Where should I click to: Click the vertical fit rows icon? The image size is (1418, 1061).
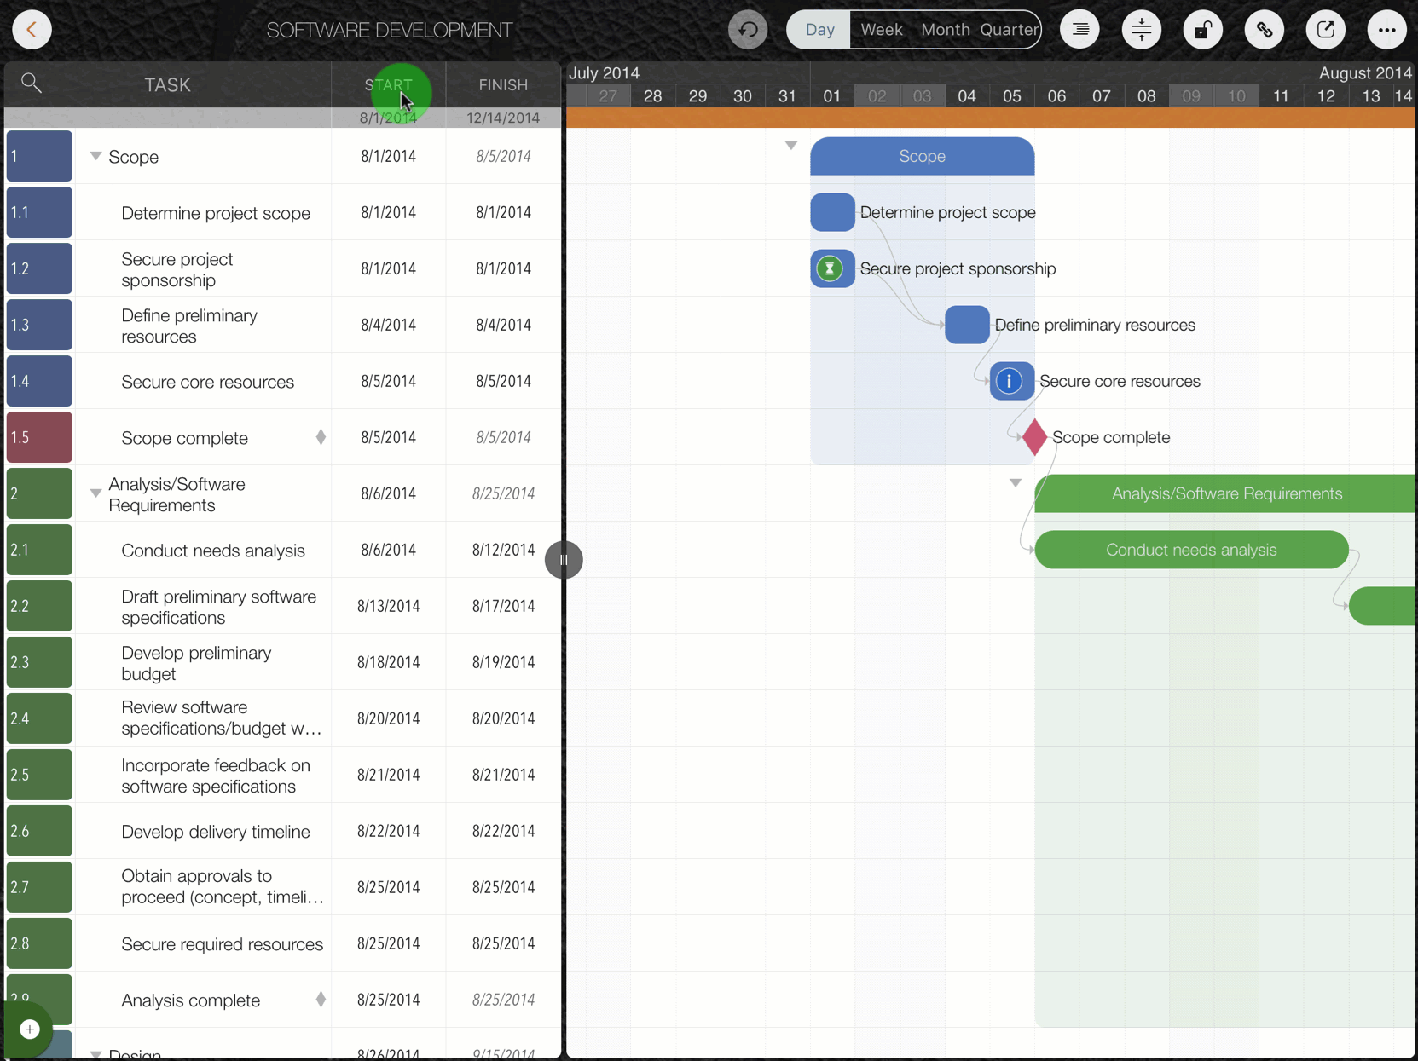(x=1141, y=30)
